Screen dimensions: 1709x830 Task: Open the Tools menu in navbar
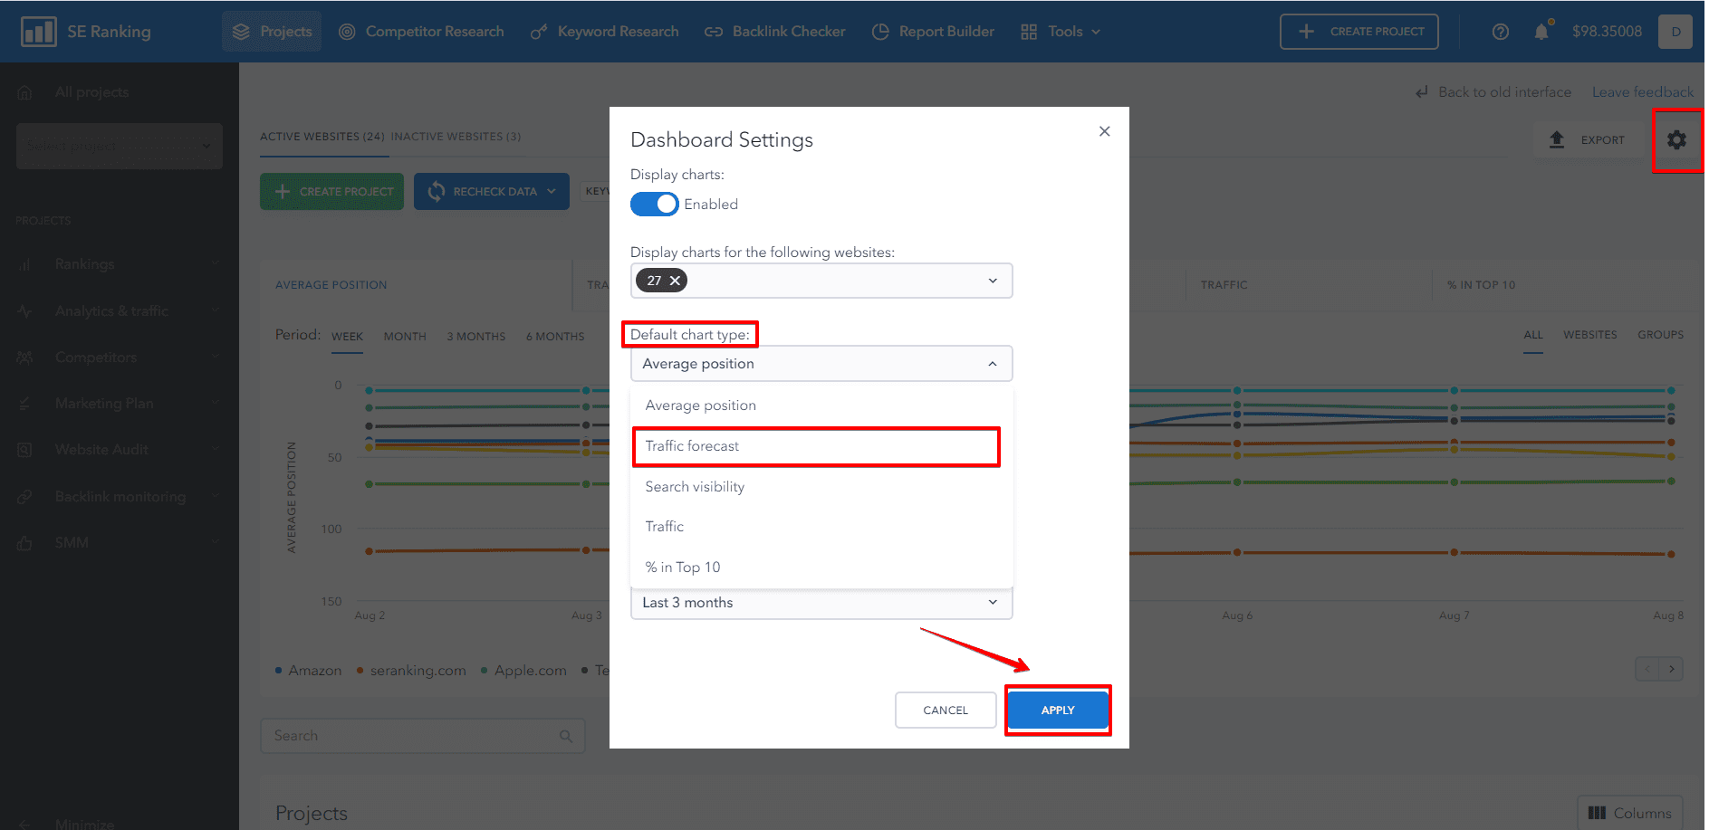[1061, 32]
